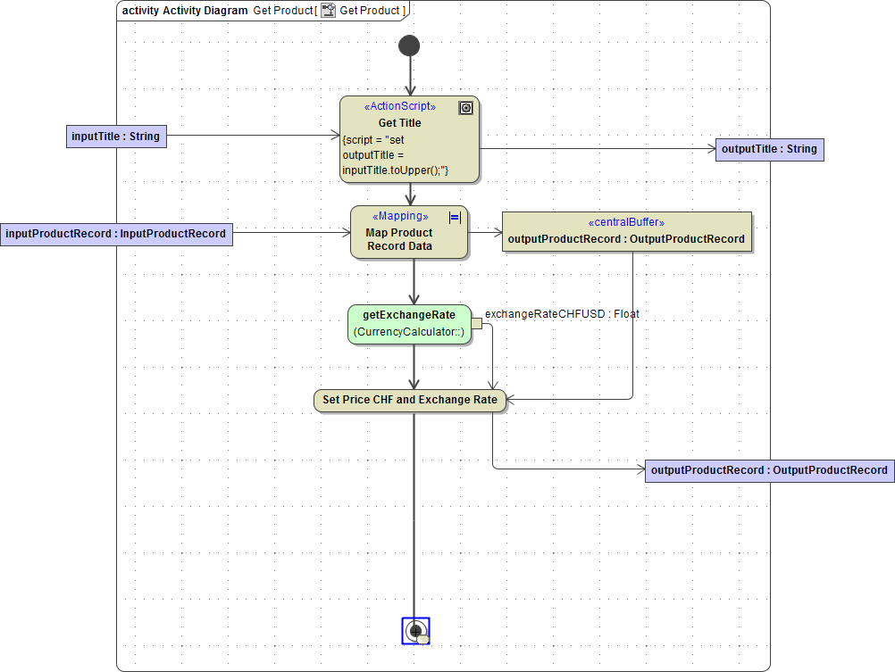Click the Set Price CHF and Exchange Rate action
This screenshot has height=672, width=895.
point(409,400)
